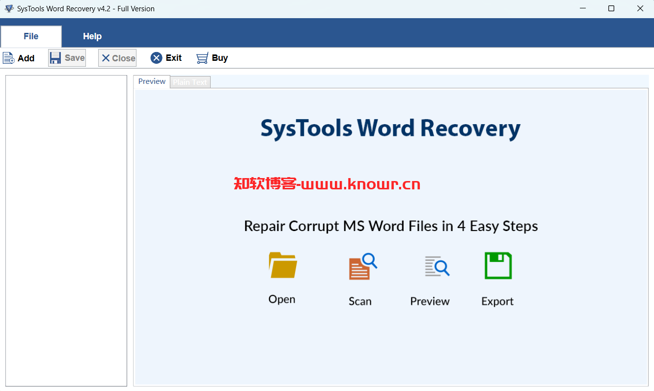The height and width of the screenshot is (391, 654).
Task: Open the File tab
Action: [x=31, y=36]
